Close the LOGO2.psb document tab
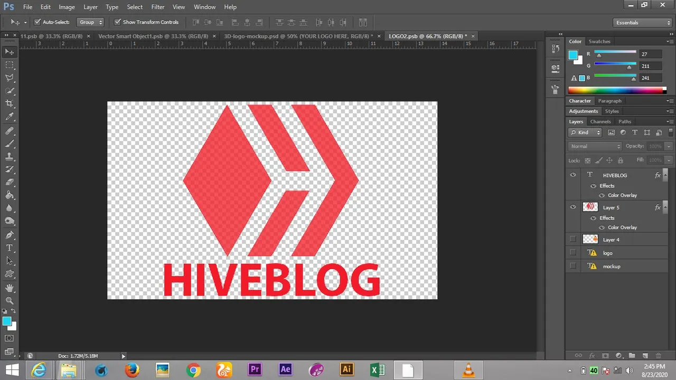The height and width of the screenshot is (380, 676). click(473, 36)
